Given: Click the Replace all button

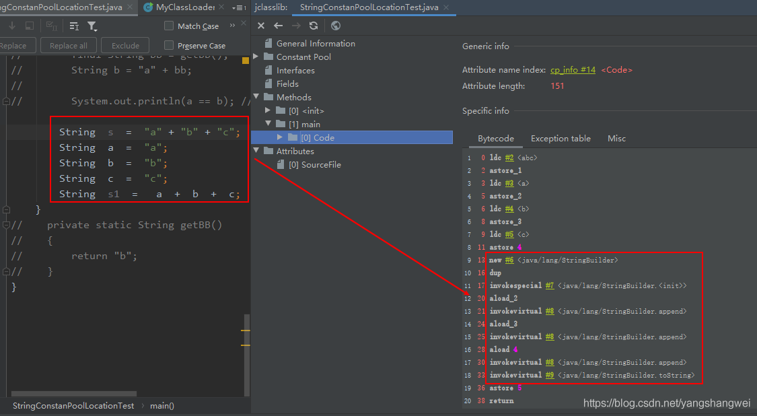Looking at the screenshot, I should (69, 45).
